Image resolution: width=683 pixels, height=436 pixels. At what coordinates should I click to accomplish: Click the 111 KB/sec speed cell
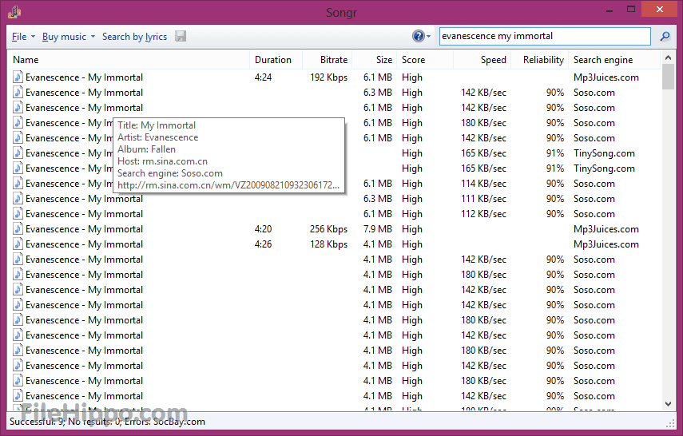click(x=483, y=199)
